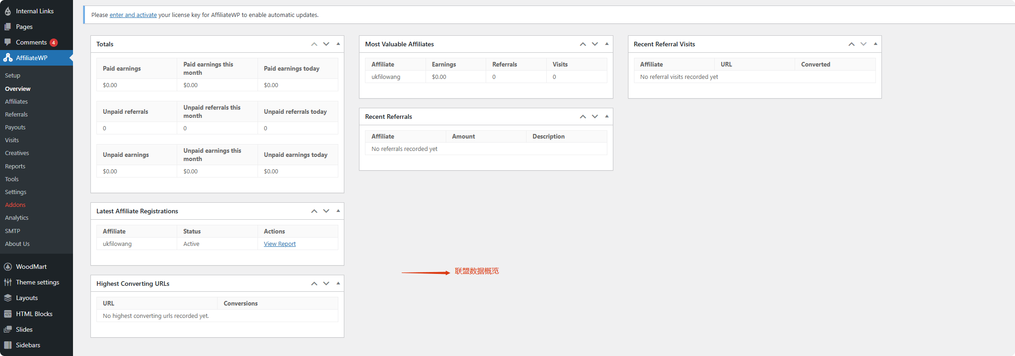
Task: Click the HTML Blocks code icon
Action: pyautogui.click(x=8, y=314)
